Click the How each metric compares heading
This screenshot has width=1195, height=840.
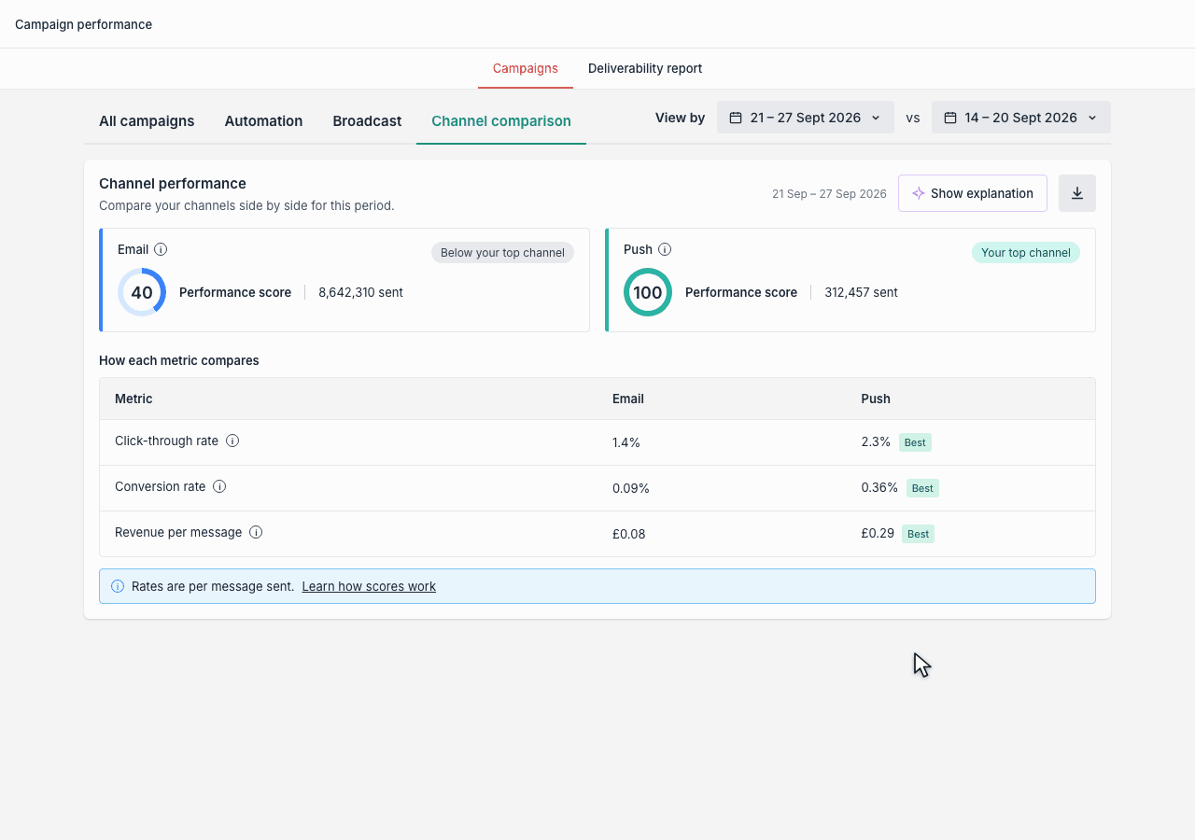click(179, 360)
